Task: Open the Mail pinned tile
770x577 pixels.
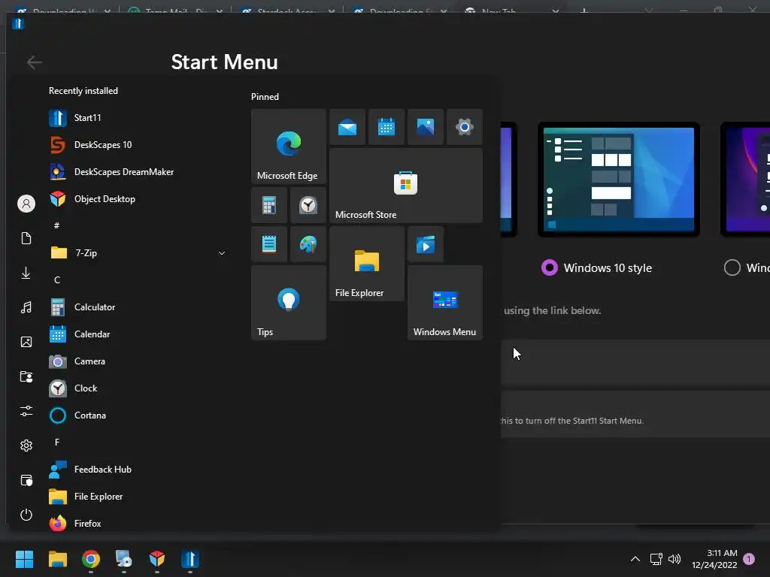Action: 347,127
